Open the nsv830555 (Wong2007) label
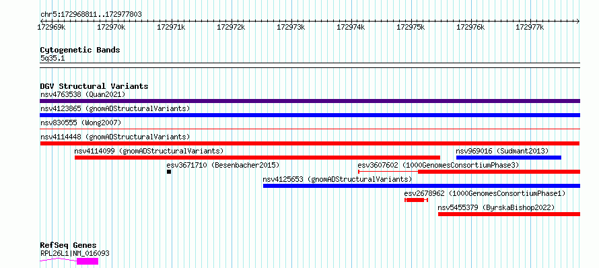Image resolution: width=599 pixels, height=268 pixels. [81, 123]
